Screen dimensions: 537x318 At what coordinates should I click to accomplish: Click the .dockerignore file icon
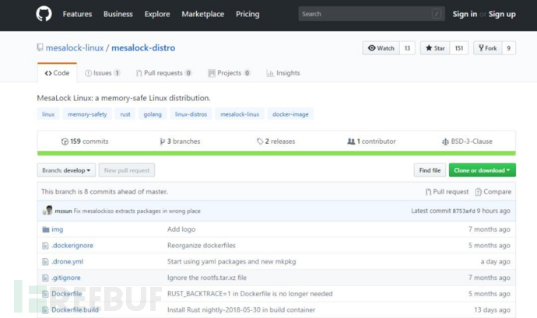45,246
